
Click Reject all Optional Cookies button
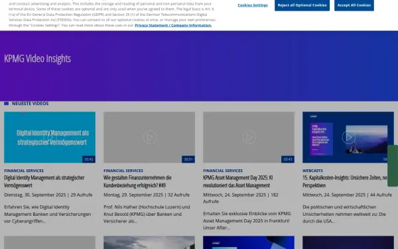[302, 5]
